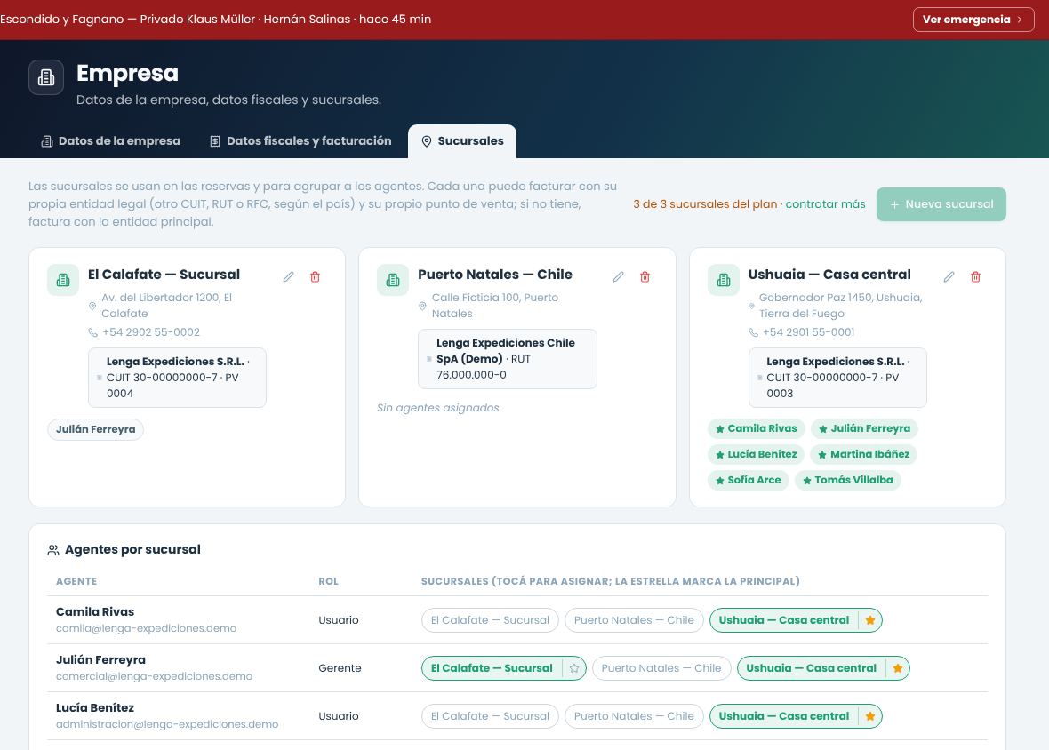The width and height of the screenshot is (1049, 750).
Task: Click the phone number +54 2902 55-0002
Action: tap(151, 332)
